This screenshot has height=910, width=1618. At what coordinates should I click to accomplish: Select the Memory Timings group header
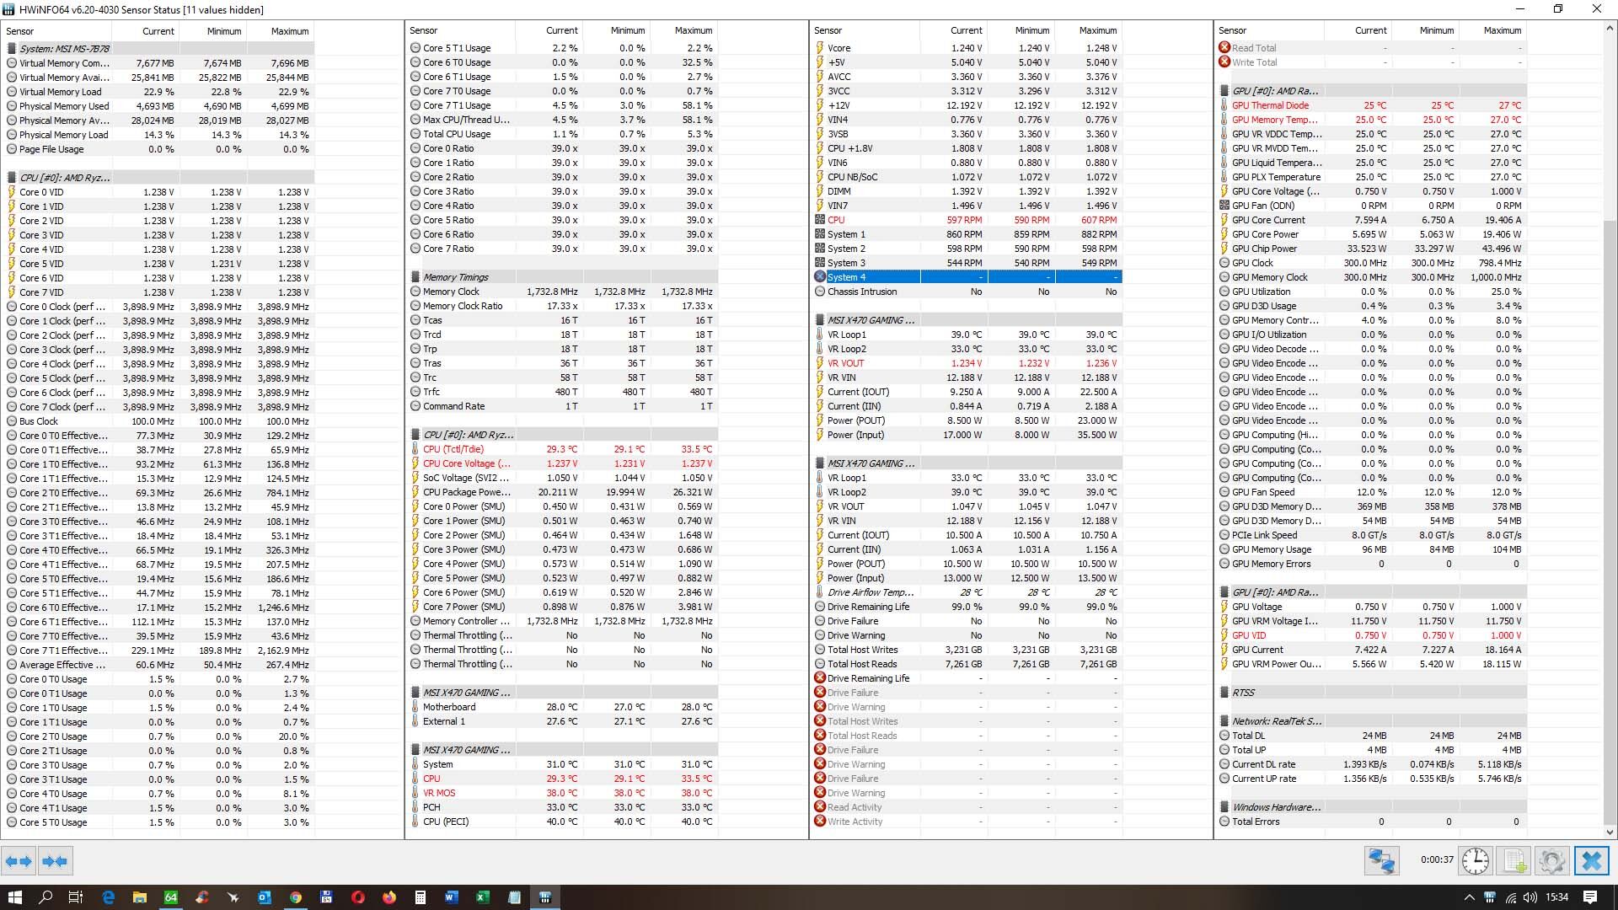564,277
